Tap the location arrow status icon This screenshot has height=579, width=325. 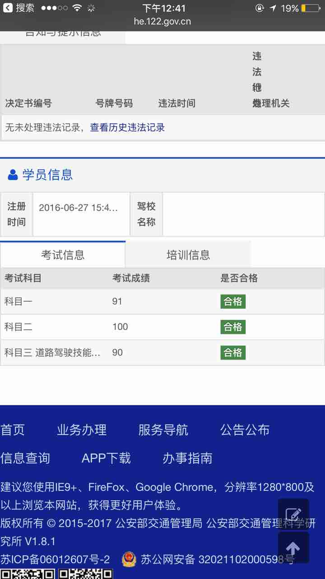tap(273, 8)
